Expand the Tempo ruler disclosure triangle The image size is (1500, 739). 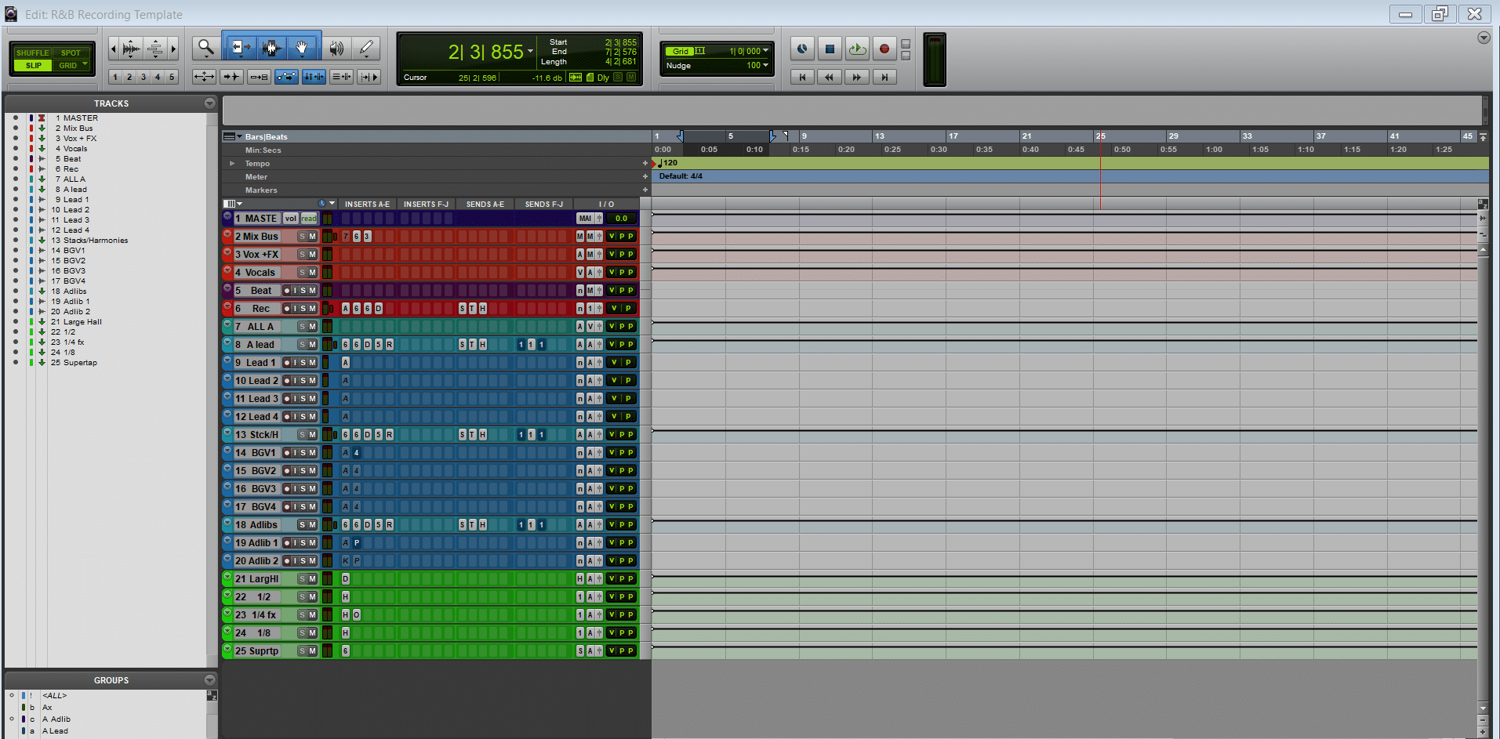[x=232, y=164]
